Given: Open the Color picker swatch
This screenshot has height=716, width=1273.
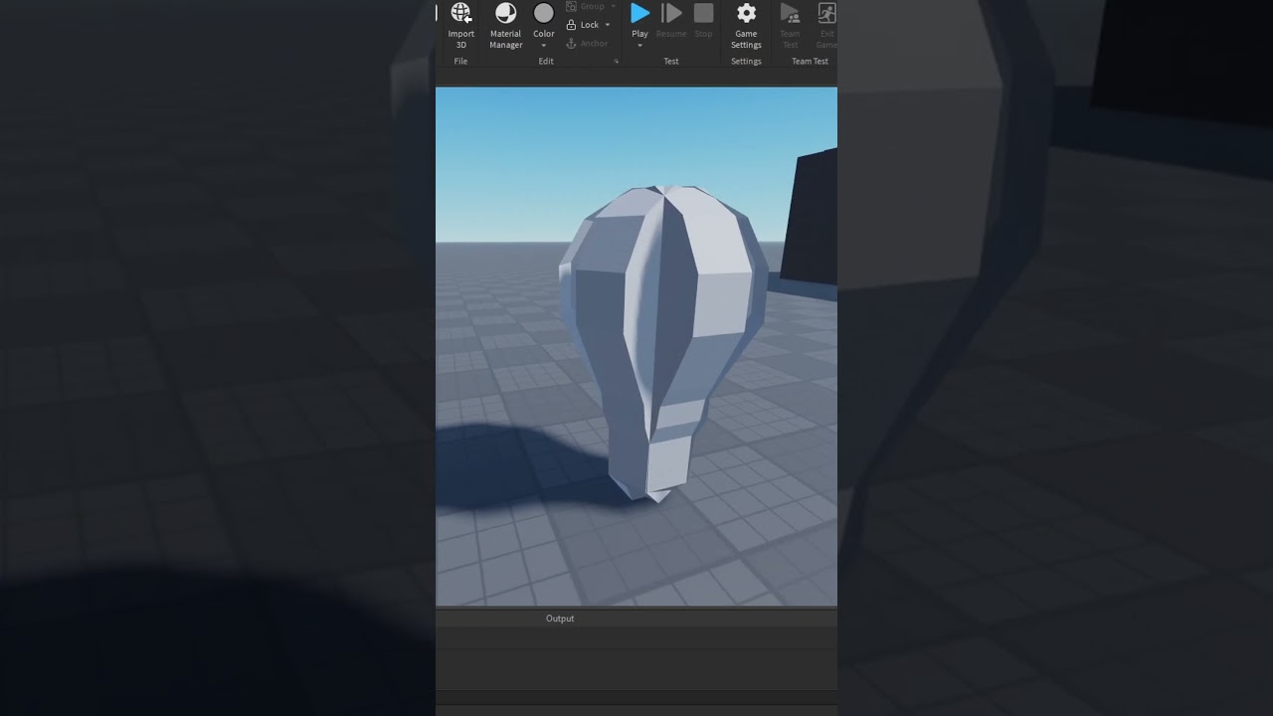Looking at the screenshot, I should pos(544,13).
